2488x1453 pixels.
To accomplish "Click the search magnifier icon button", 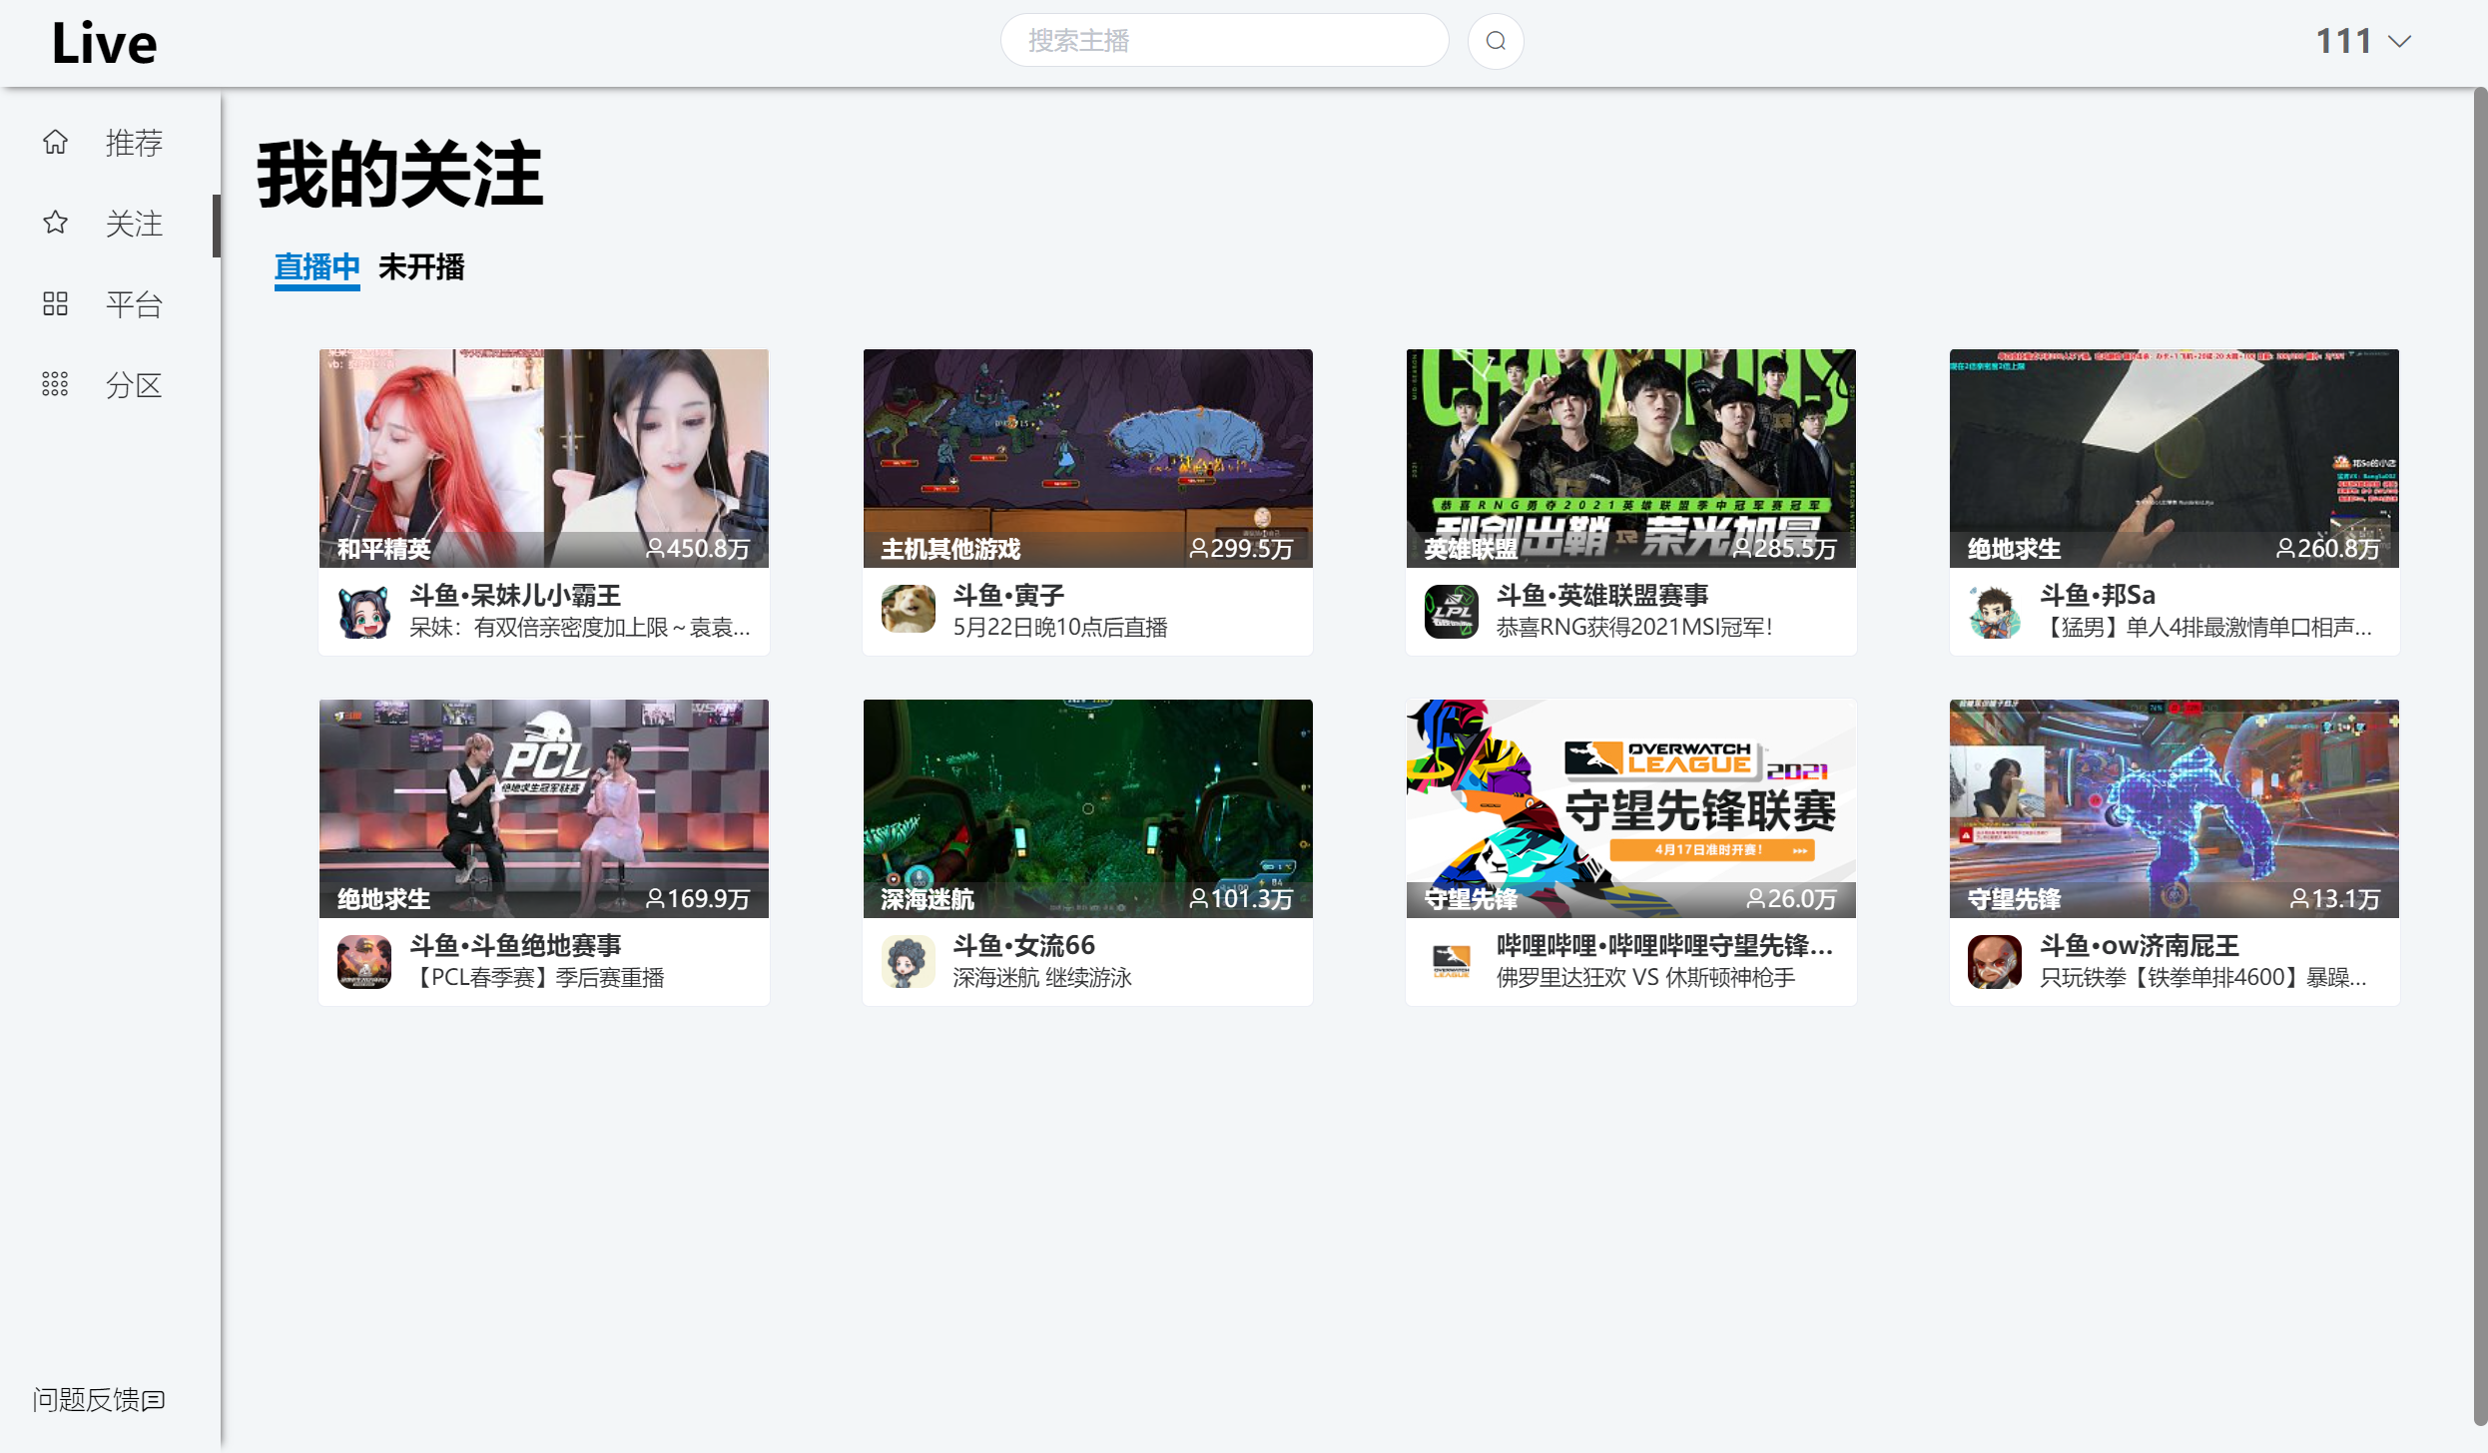I will (x=1495, y=41).
